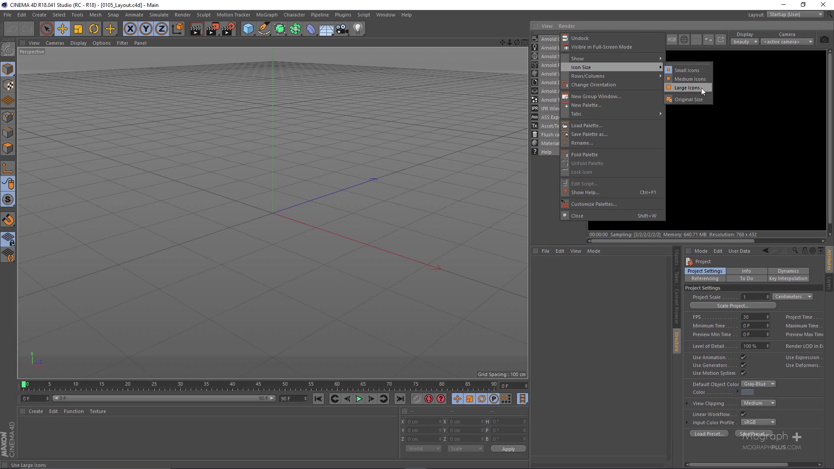Change the Input Color Profile dropdown

click(758, 422)
